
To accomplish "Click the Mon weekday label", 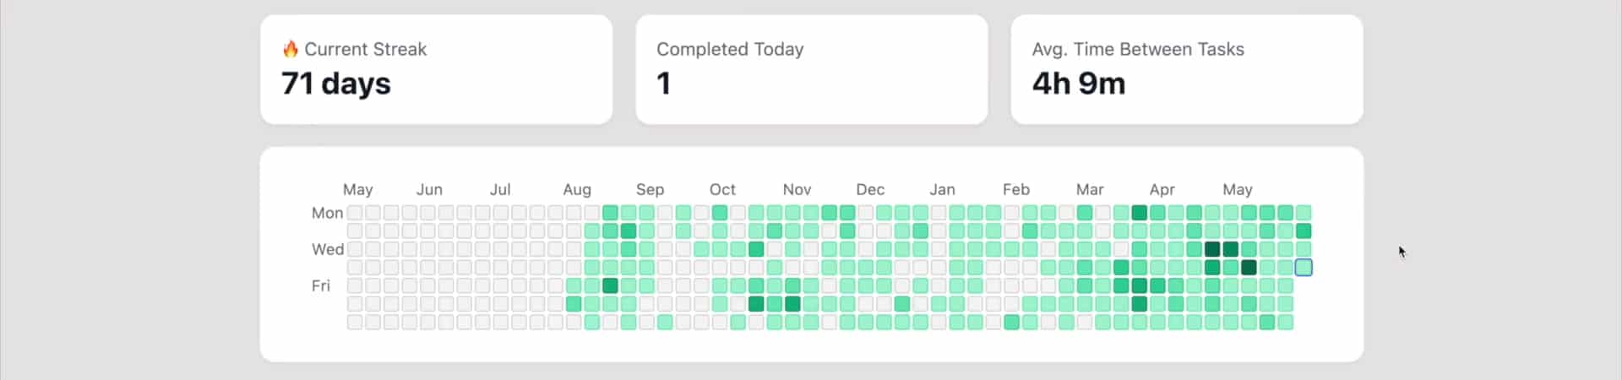I will tap(327, 213).
